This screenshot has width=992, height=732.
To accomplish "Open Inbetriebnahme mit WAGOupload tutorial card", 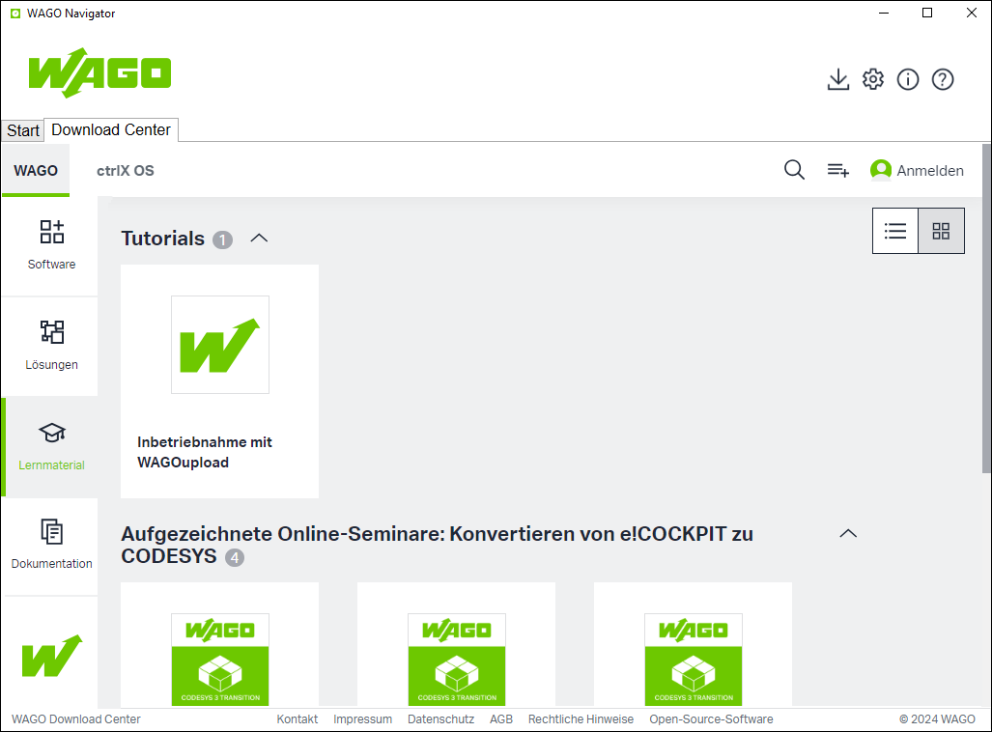I will pos(219,381).
